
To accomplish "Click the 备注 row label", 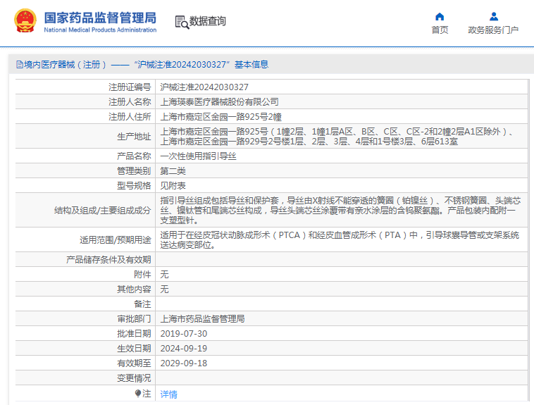I will 142,304.
